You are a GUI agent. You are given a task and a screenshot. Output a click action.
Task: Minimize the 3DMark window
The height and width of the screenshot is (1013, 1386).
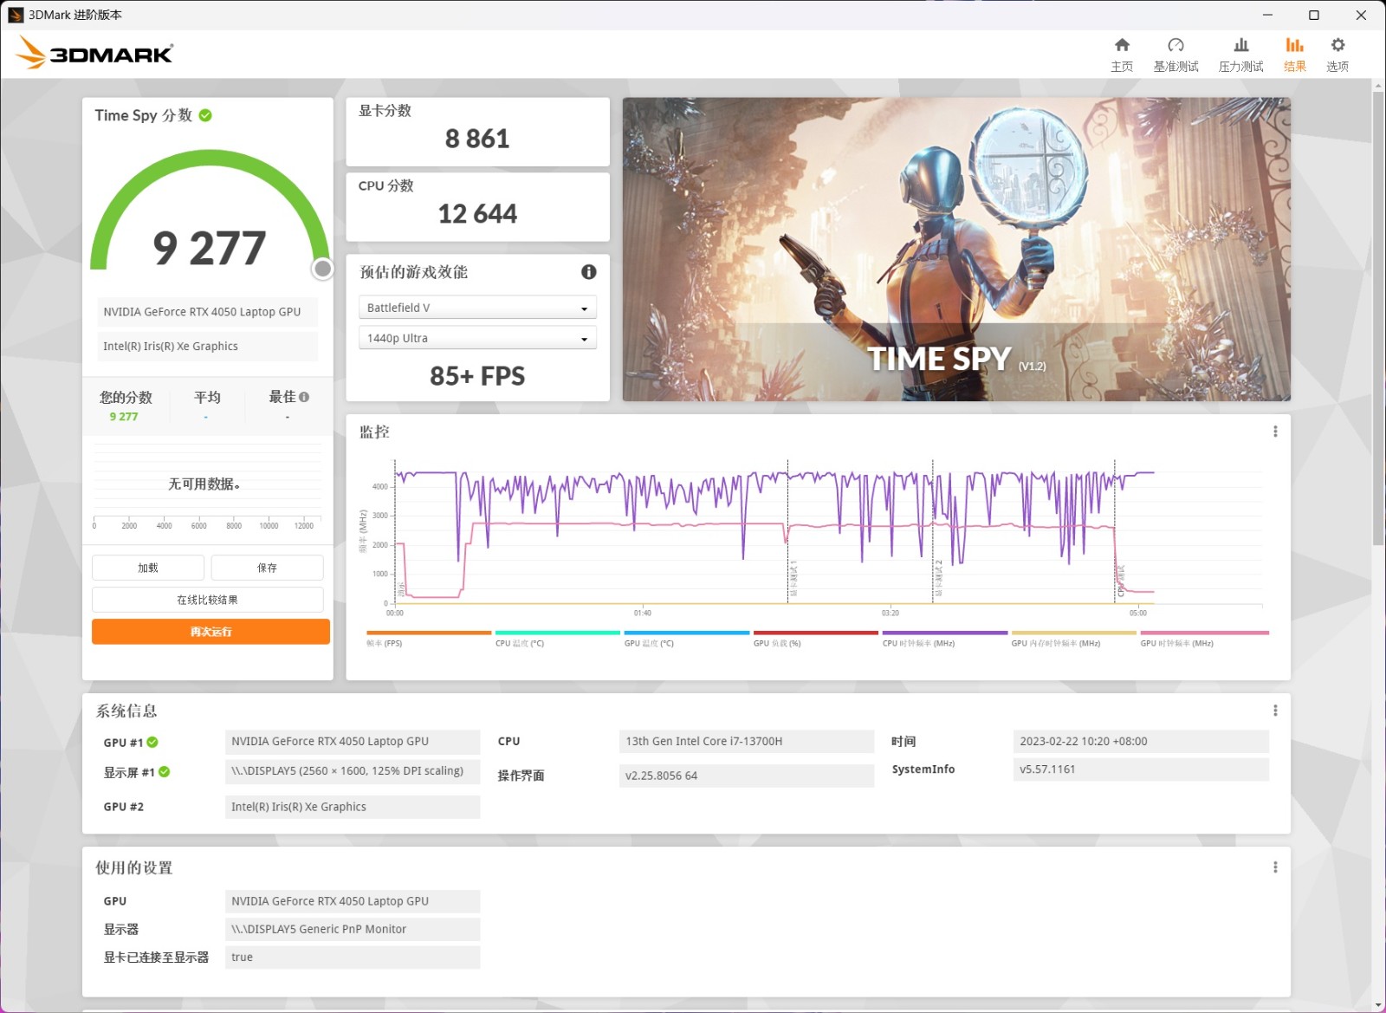(x=1267, y=15)
